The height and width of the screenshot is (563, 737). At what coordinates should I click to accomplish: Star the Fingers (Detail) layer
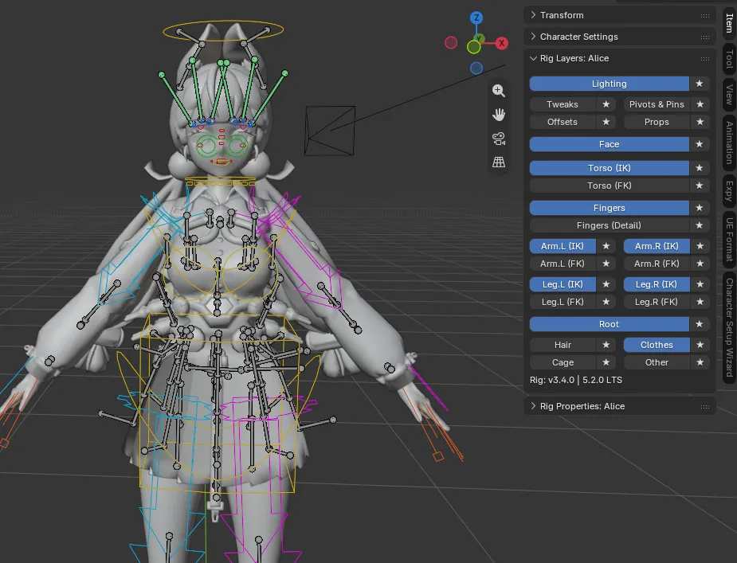tap(700, 225)
